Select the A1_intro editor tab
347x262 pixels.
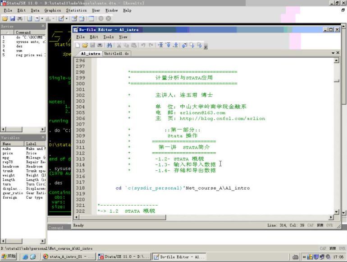[90, 53]
